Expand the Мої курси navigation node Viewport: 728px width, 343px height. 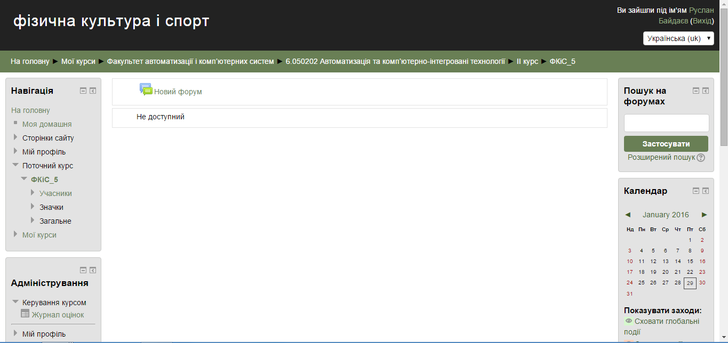pos(15,234)
